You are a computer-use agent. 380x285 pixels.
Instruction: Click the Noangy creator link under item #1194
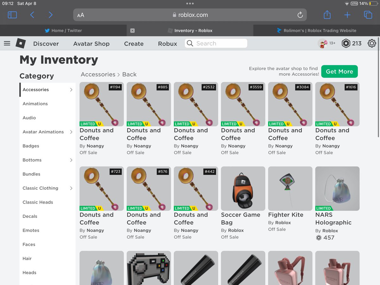pyautogui.click(x=95, y=146)
